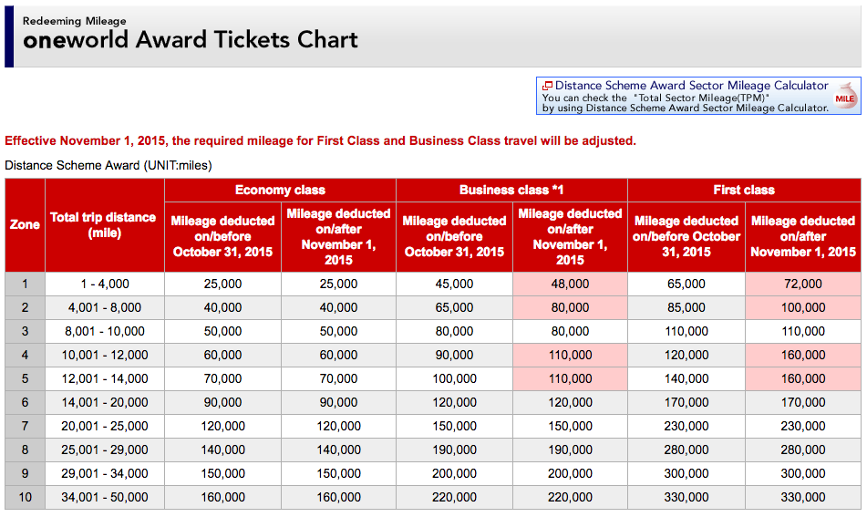Click the 'Business class *1' header
The image size is (867, 517).
(x=511, y=191)
